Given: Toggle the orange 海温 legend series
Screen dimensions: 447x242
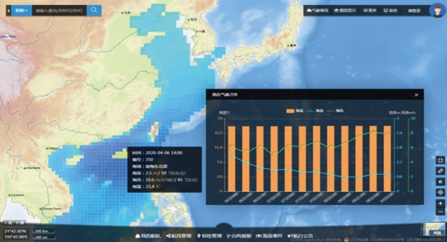Looking at the screenshot, I should 295,111.
